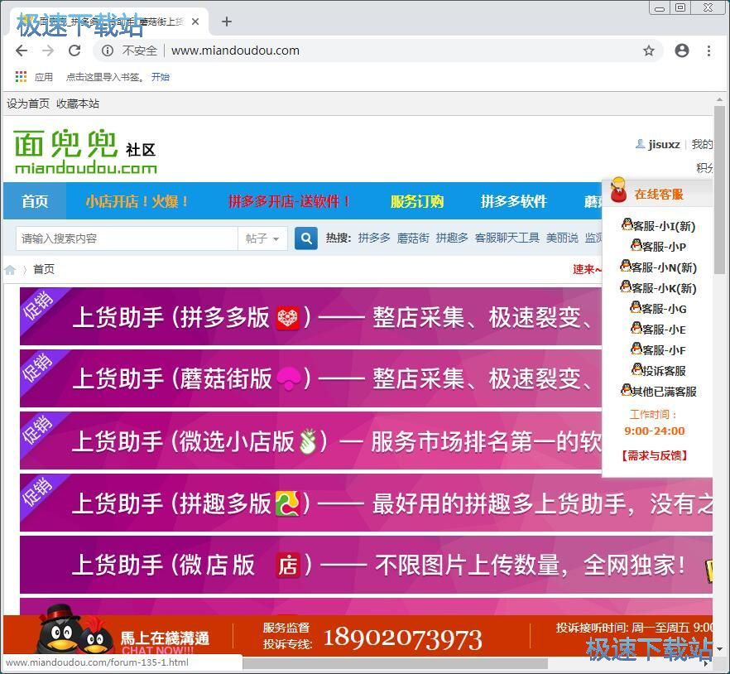Open 上货助手 (拼多多版) promo banner
The height and width of the screenshot is (674, 730).
pos(310,316)
